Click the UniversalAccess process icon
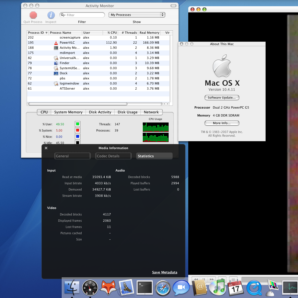298x298 pixels. (x=56, y=58)
